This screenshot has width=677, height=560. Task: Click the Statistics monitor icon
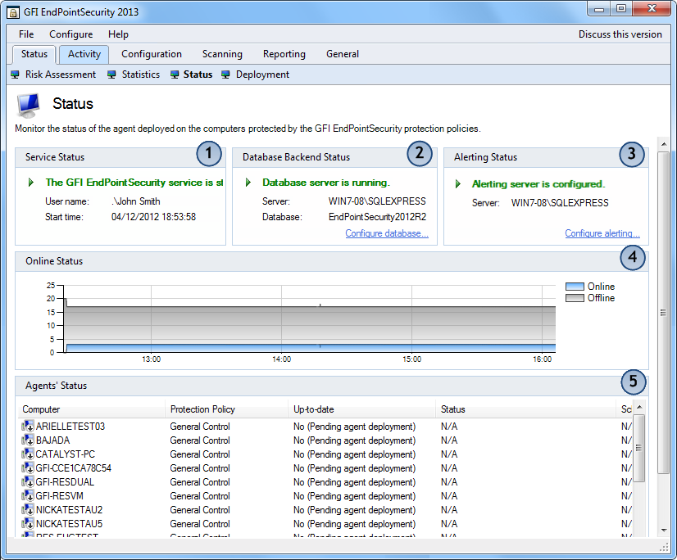tap(111, 75)
